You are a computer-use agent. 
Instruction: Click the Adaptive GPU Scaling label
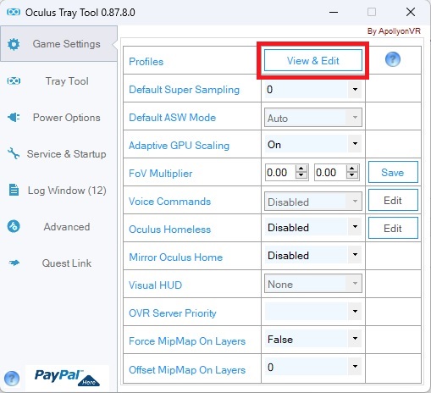tap(179, 146)
